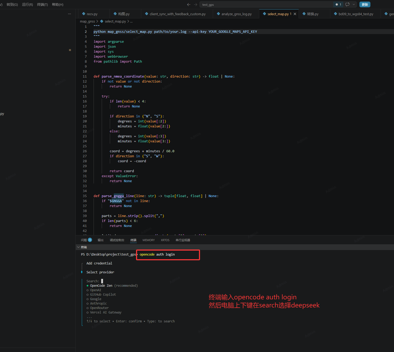Click parse_nmea_coordinate function name
394x352 pixels.
pyautogui.click(x=123, y=77)
